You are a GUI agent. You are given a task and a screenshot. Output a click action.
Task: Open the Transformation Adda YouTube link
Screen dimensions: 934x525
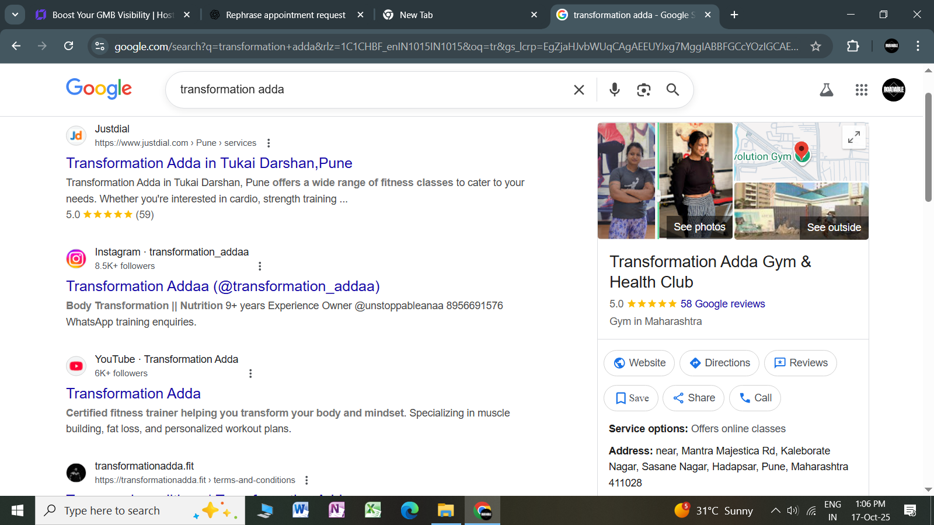pyautogui.click(x=133, y=393)
